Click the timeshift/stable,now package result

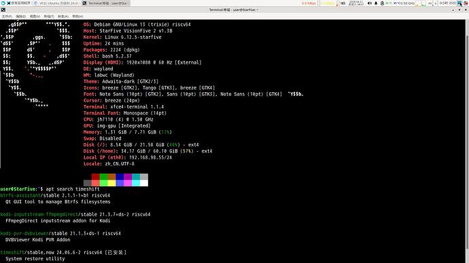point(63,252)
